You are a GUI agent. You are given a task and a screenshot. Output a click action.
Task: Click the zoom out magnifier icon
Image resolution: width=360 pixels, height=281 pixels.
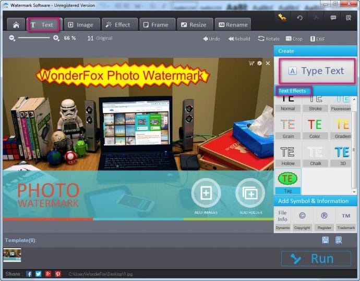click(x=13, y=38)
